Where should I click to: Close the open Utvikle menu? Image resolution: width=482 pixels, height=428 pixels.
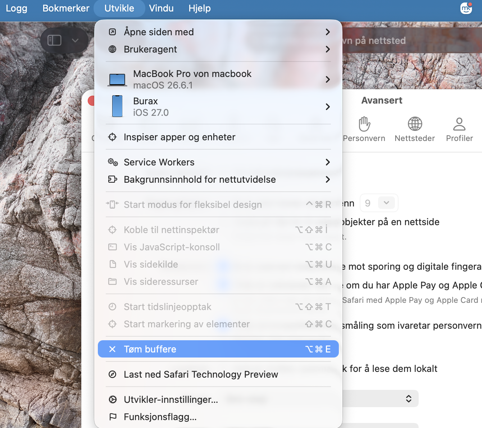click(x=119, y=8)
